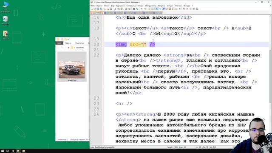Open the Файл tab in the Explorer window
The image size is (272, 153).
(59, 43)
